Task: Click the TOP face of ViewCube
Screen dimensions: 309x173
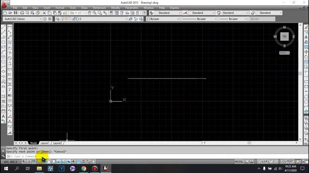Action: tap(284, 37)
